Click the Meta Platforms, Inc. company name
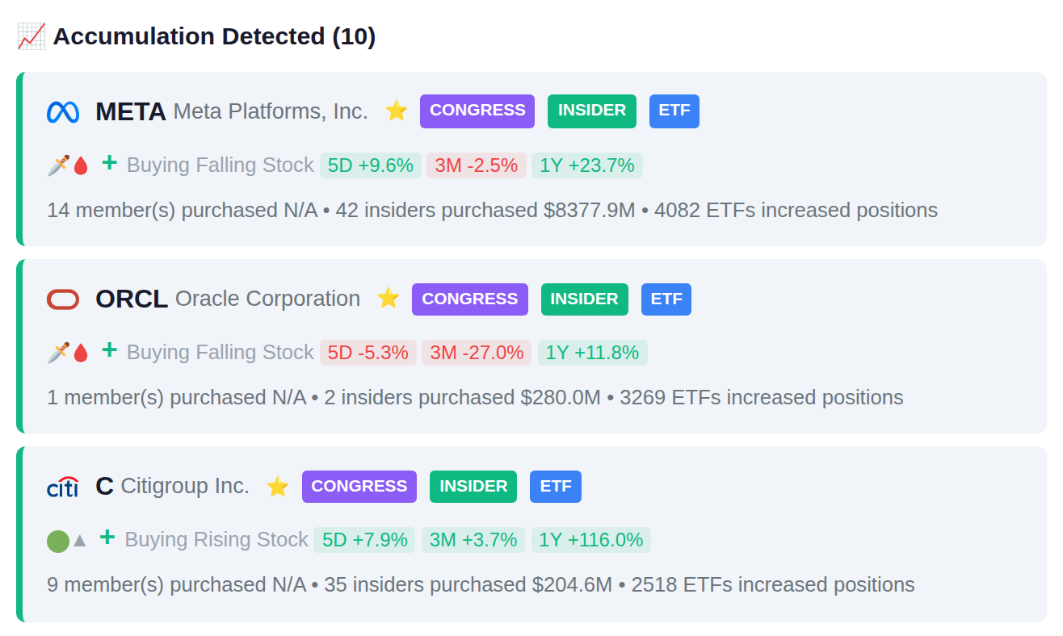Screen dimensions: 1063x636 [271, 111]
